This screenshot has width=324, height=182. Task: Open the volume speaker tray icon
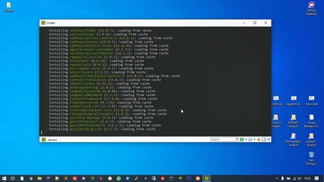(299, 178)
